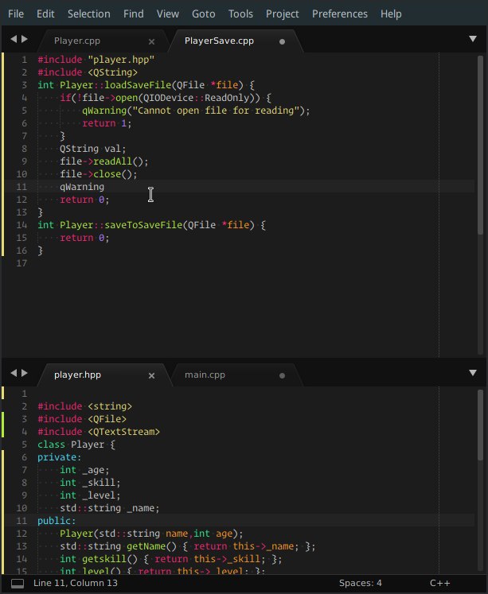
Task: Open the Goto menu
Action: tap(204, 14)
